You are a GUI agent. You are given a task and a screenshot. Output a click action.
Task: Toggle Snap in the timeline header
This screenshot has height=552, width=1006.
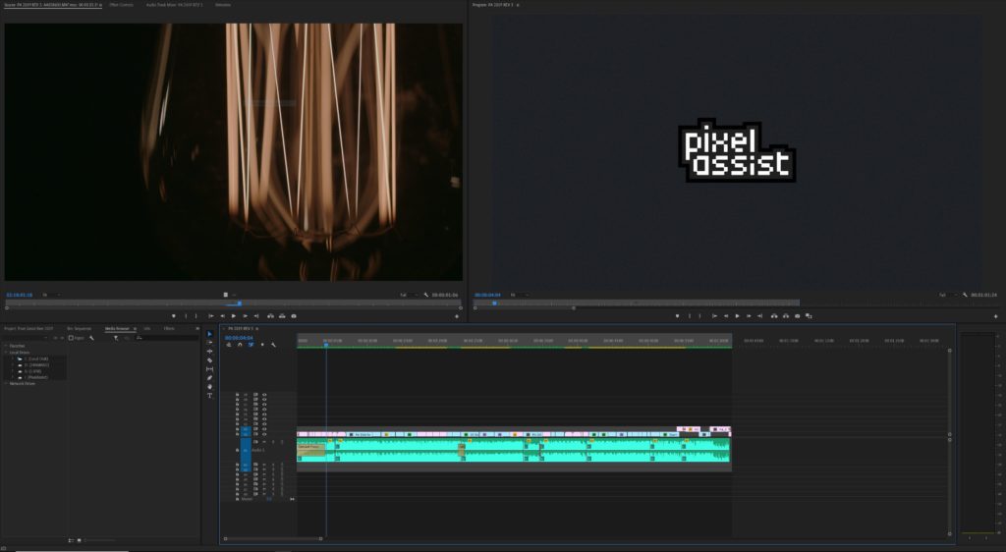click(240, 345)
